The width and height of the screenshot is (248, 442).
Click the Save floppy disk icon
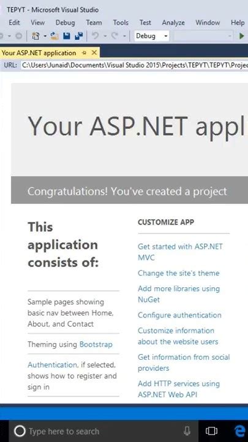66,36
